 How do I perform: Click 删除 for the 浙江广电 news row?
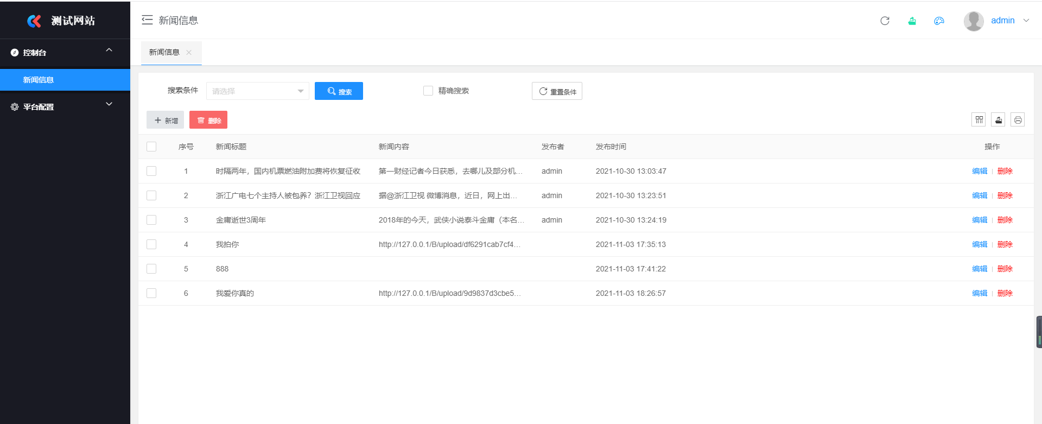click(x=1005, y=195)
